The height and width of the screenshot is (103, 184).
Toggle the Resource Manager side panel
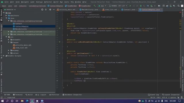coord(1,33)
